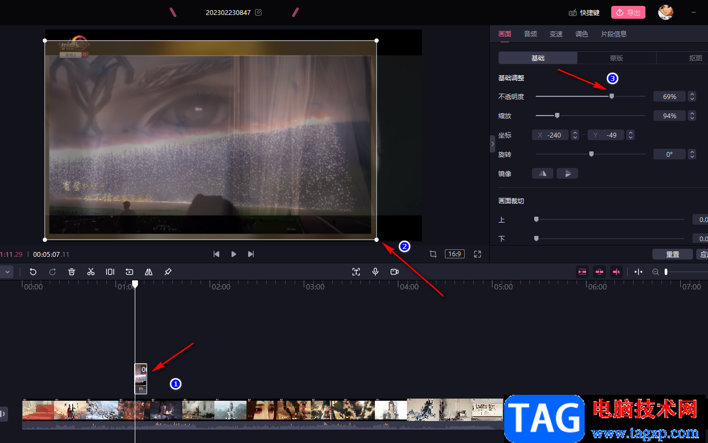708x443 pixels.
Task: Play the video preview
Action: 234,254
